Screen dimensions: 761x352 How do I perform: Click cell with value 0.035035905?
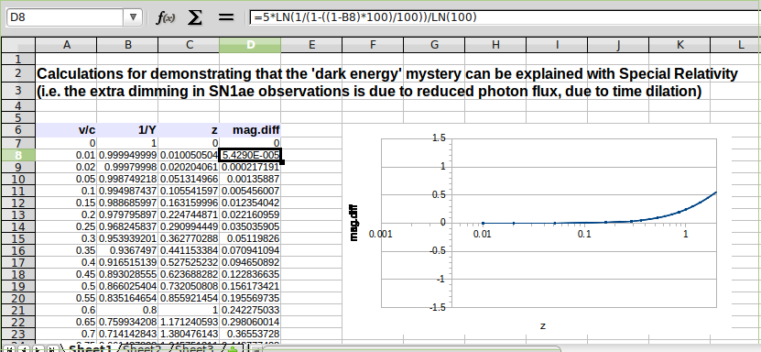(x=250, y=226)
